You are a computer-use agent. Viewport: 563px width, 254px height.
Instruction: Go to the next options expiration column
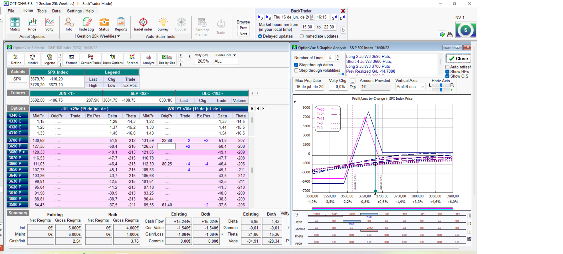[x=264, y=108]
